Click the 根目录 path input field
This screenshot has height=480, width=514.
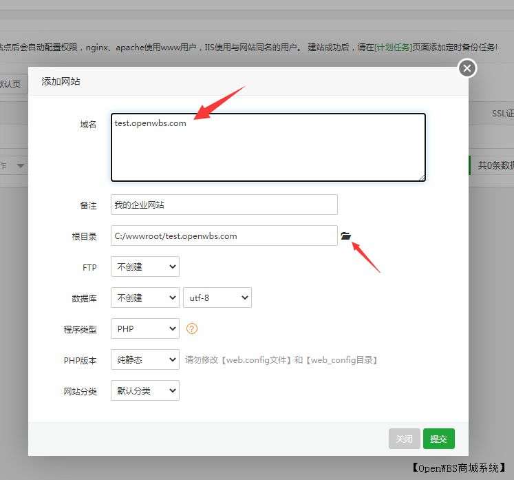[x=224, y=236]
